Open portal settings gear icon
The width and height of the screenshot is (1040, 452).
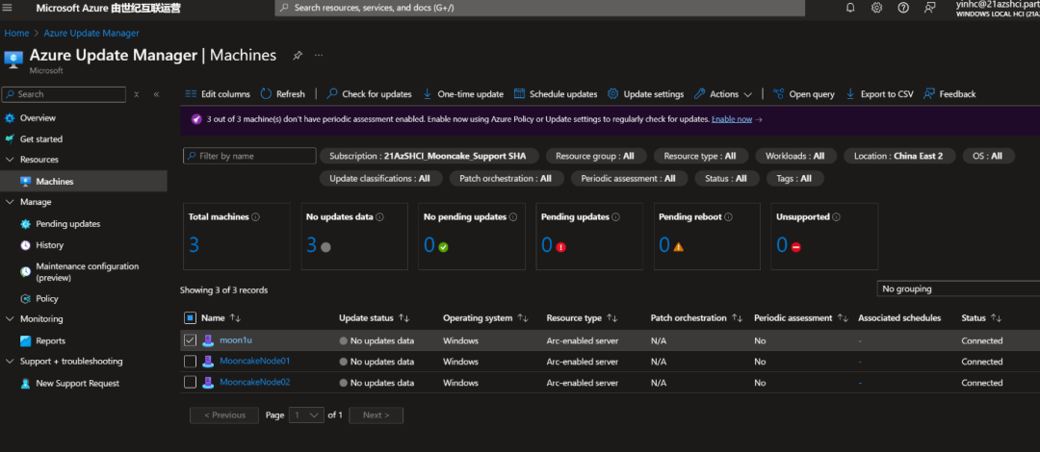[876, 8]
